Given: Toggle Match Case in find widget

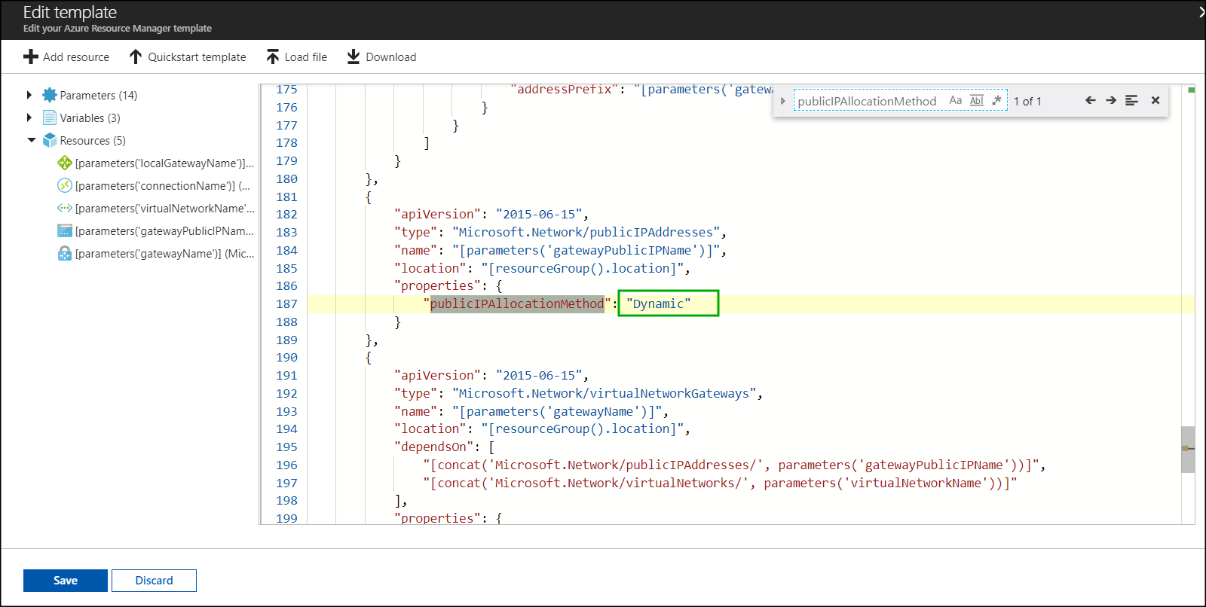Looking at the screenshot, I should (x=956, y=100).
